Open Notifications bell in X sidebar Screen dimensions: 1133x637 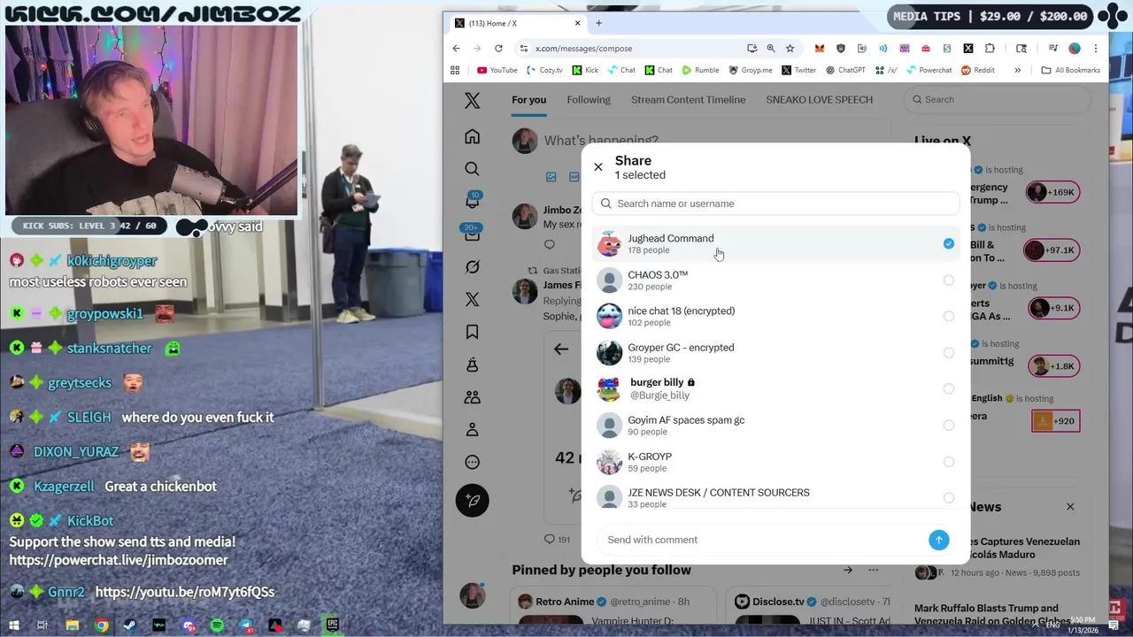coord(472,202)
